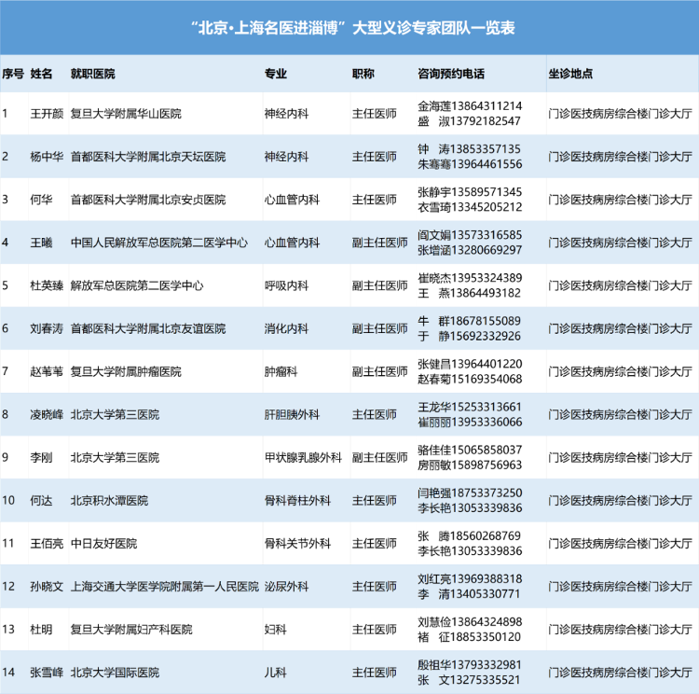Click the name 王开颜 in row 1

(48, 114)
